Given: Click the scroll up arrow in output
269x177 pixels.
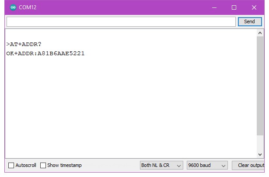Looking at the screenshot, I should pyautogui.click(x=261, y=33).
